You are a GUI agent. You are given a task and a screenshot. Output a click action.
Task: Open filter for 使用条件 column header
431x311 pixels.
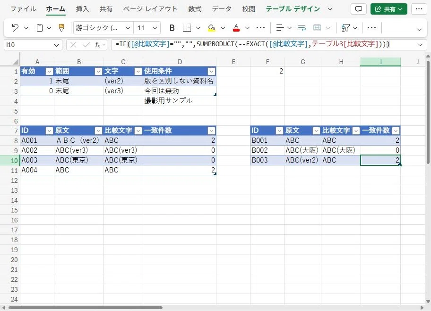coord(211,72)
